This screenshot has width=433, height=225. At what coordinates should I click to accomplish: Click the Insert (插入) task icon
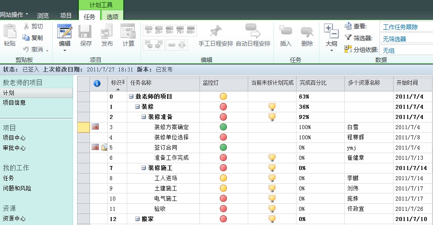[286, 32]
